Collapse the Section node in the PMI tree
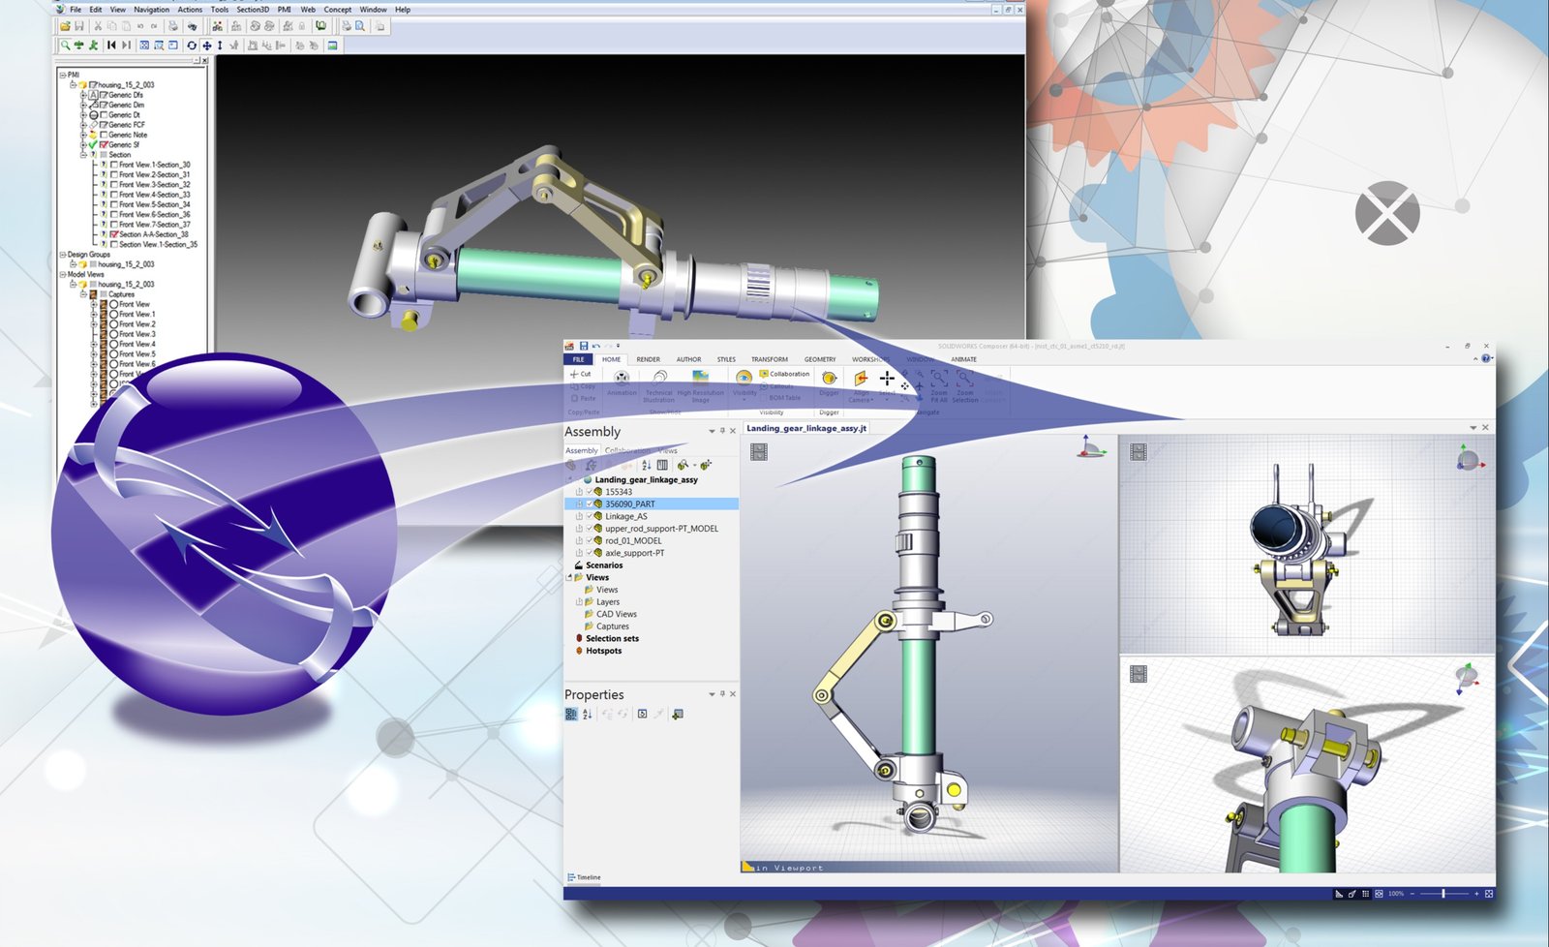The height and width of the screenshot is (947, 1549). (x=83, y=155)
